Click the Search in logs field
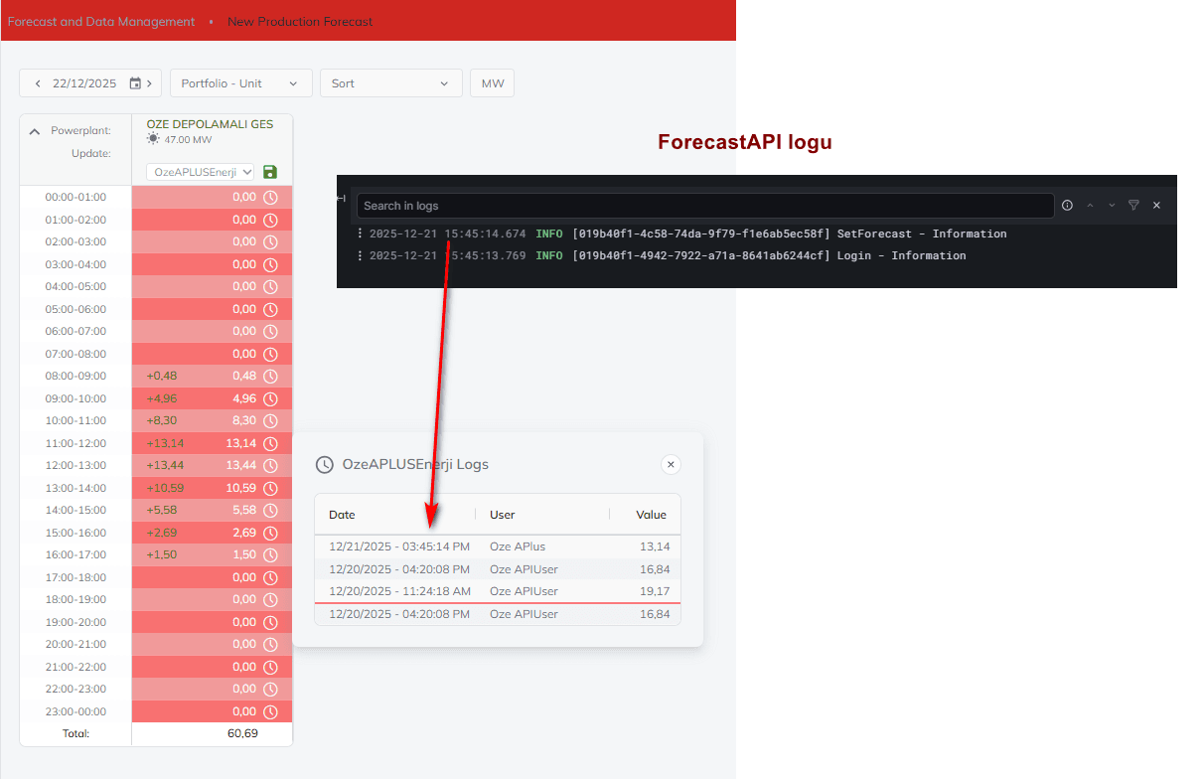The height and width of the screenshot is (779, 1203). click(704, 206)
